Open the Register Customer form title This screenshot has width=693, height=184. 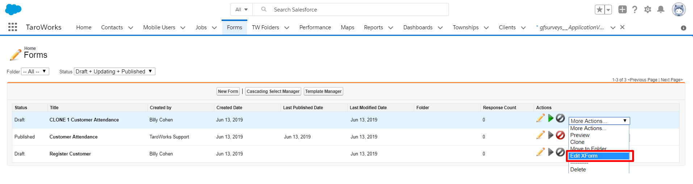[x=70, y=154]
